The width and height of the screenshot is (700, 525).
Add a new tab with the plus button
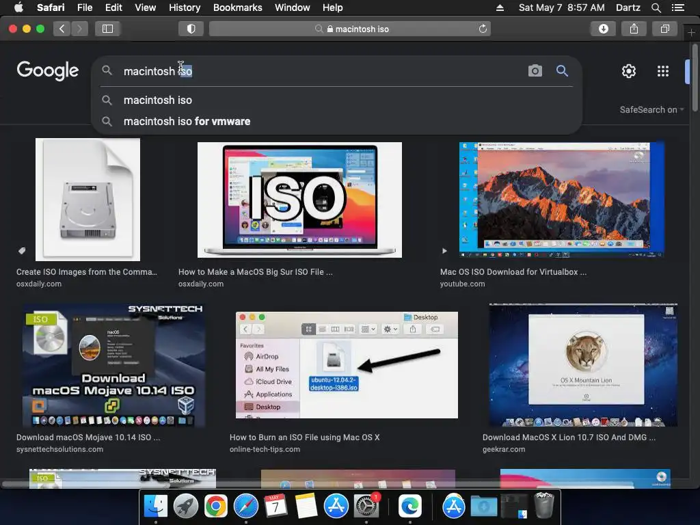(692, 33)
